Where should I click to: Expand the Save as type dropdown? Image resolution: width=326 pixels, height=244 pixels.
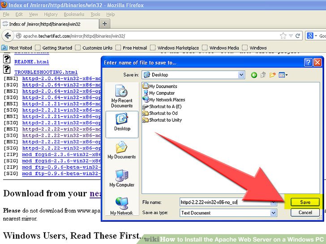click(274, 213)
